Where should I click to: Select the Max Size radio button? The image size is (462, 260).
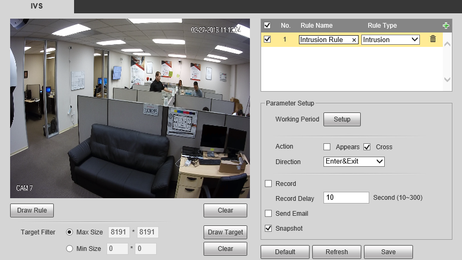pos(69,232)
